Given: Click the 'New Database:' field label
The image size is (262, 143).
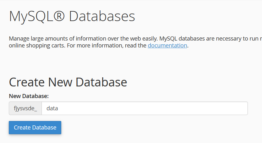Looking at the screenshot, I should tap(29, 96).
